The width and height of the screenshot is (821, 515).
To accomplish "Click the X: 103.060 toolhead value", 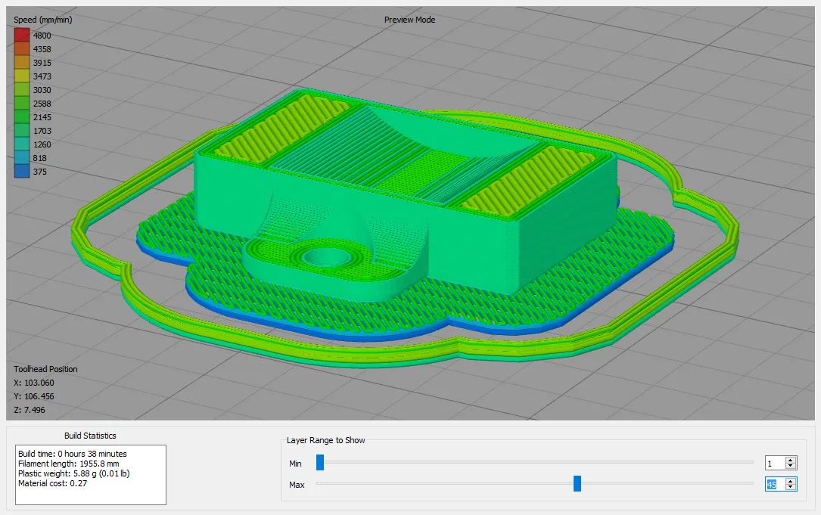I will click(x=34, y=383).
